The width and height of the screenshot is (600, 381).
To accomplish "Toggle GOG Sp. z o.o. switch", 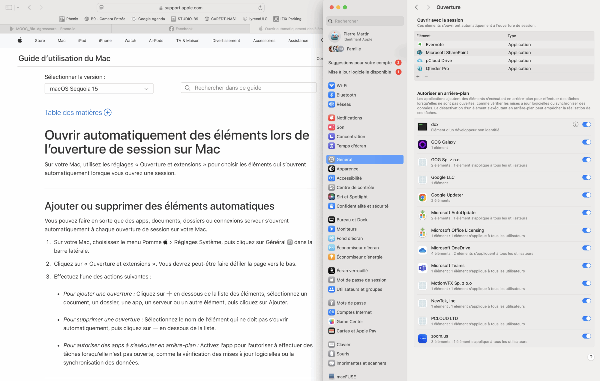I will pyautogui.click(x=586, y=160).
